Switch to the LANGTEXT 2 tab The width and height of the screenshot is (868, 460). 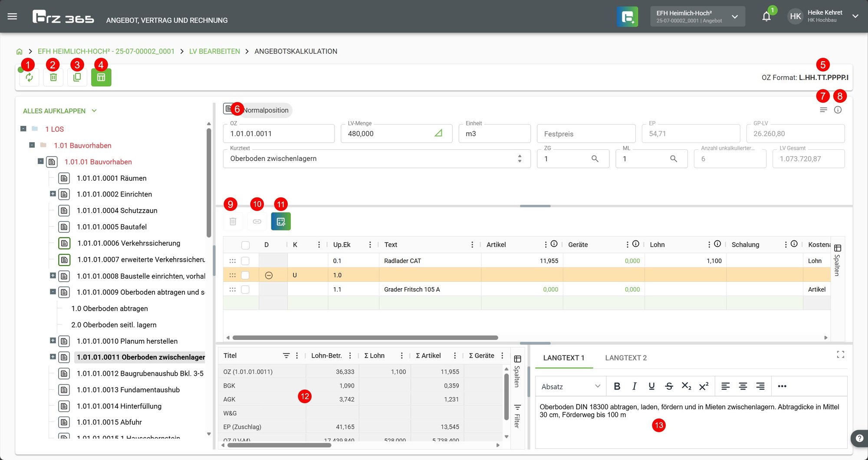(626, 358)
